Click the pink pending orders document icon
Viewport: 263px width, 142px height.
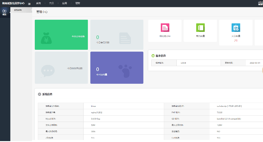[165, 28]
